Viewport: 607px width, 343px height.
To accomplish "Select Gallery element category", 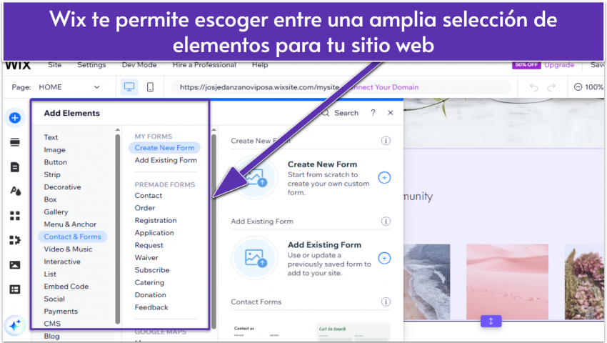I will tap(56, 212).
